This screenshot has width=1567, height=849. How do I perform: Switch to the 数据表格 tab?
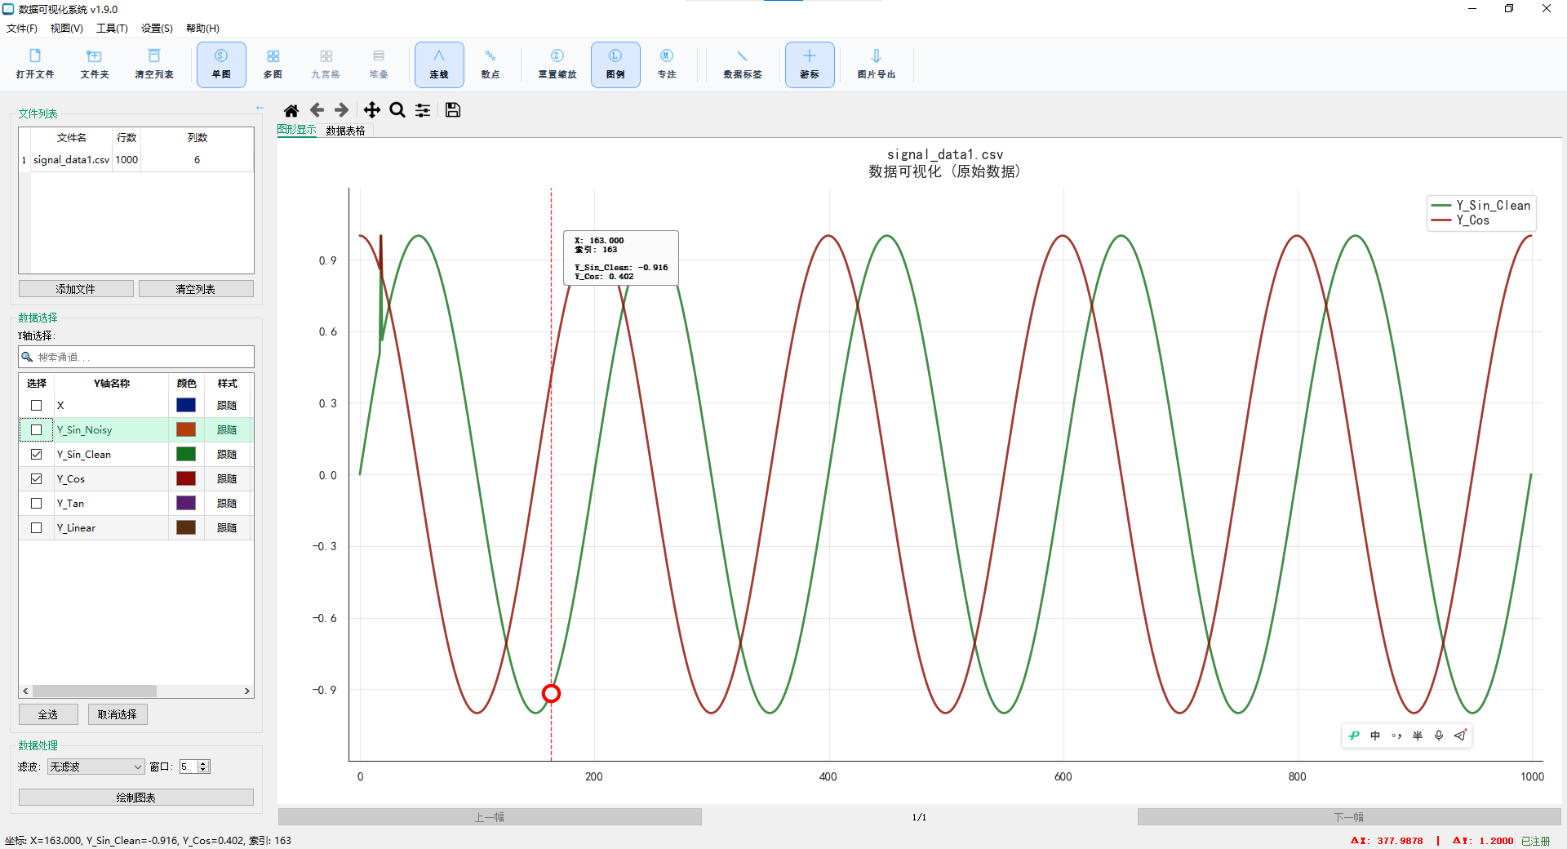click(346, 131)
